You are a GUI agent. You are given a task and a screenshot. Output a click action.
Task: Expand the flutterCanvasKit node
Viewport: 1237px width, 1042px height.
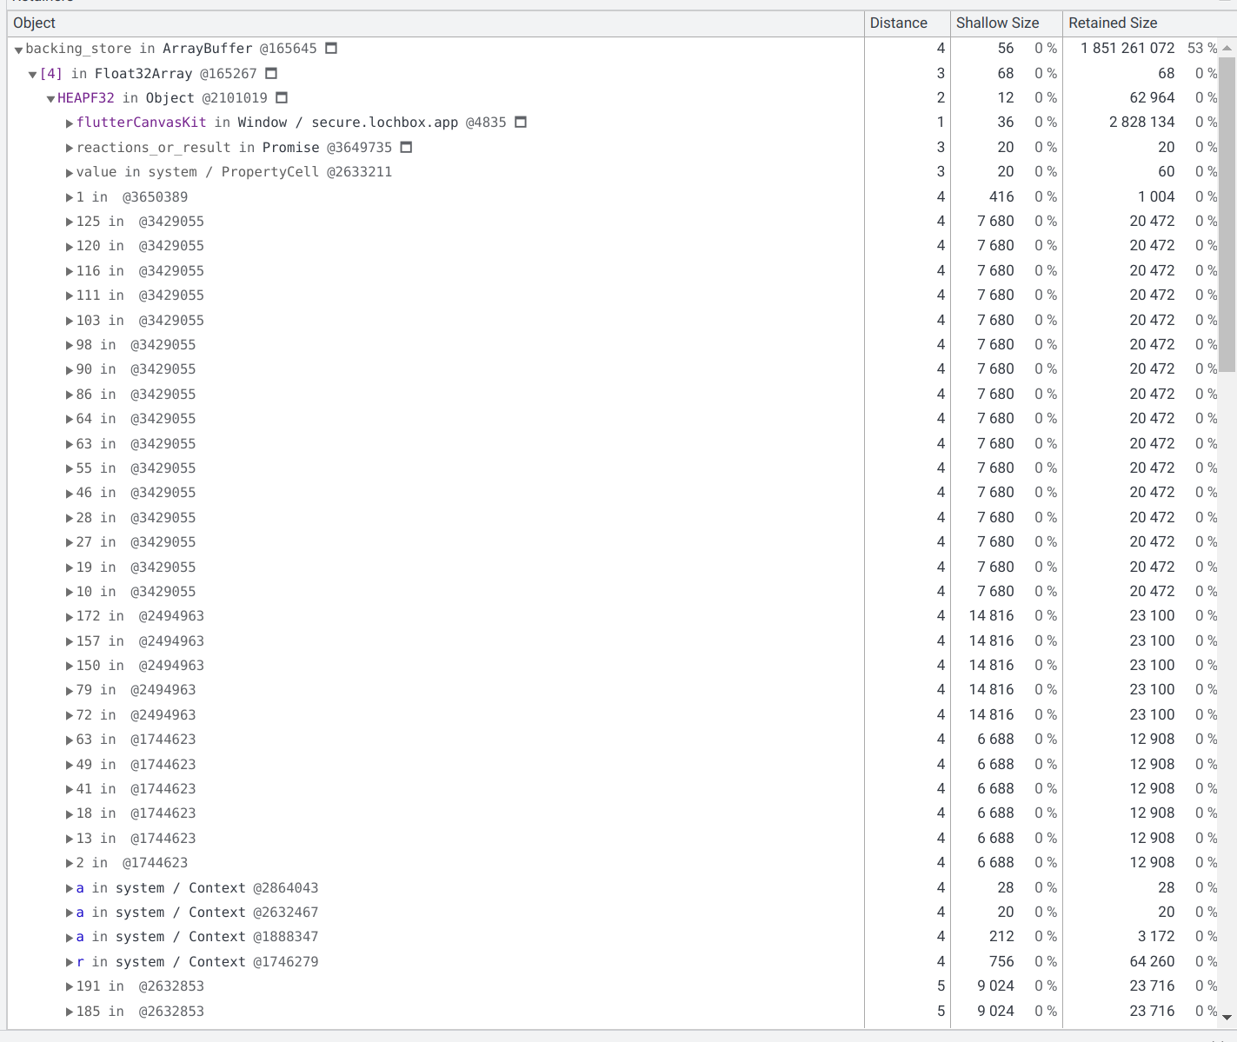click(69, 123)
